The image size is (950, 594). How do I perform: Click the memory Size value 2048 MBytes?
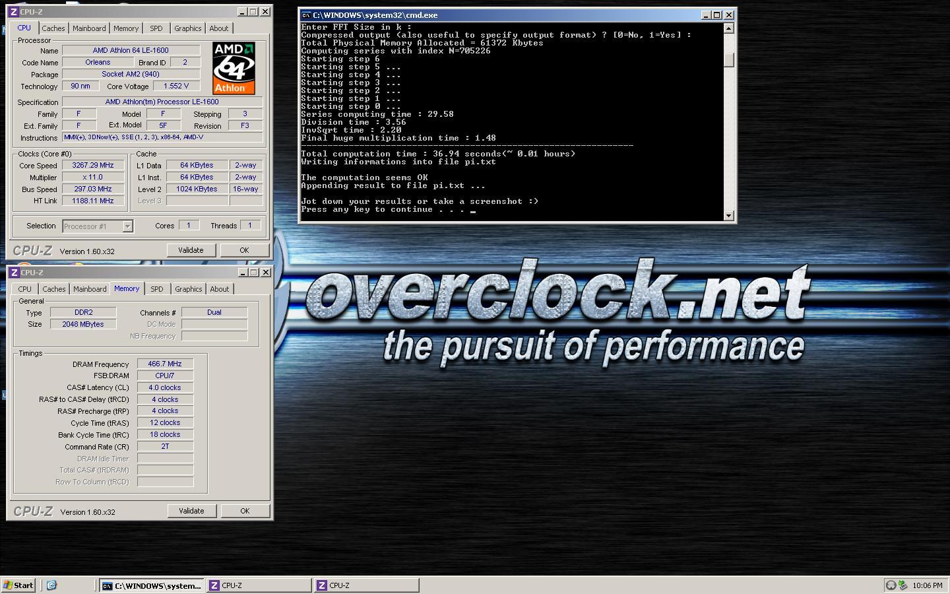[x=83, y=324]
